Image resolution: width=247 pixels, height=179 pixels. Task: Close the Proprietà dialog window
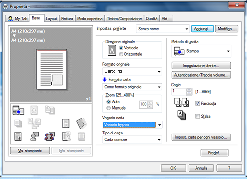237,5
